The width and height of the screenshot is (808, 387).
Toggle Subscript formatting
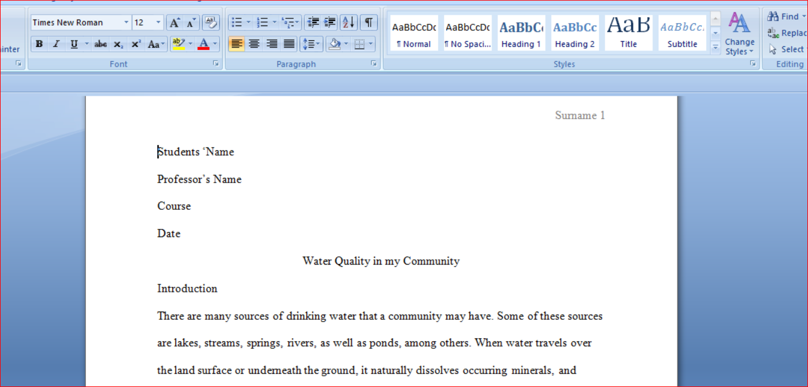118,44
